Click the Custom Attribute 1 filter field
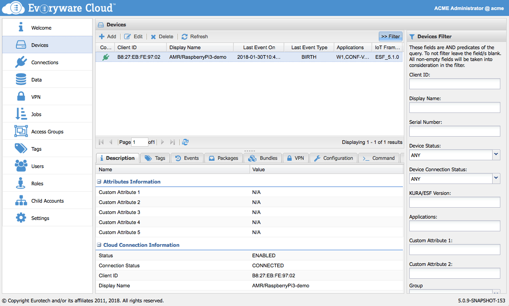 tap(454, 250)
